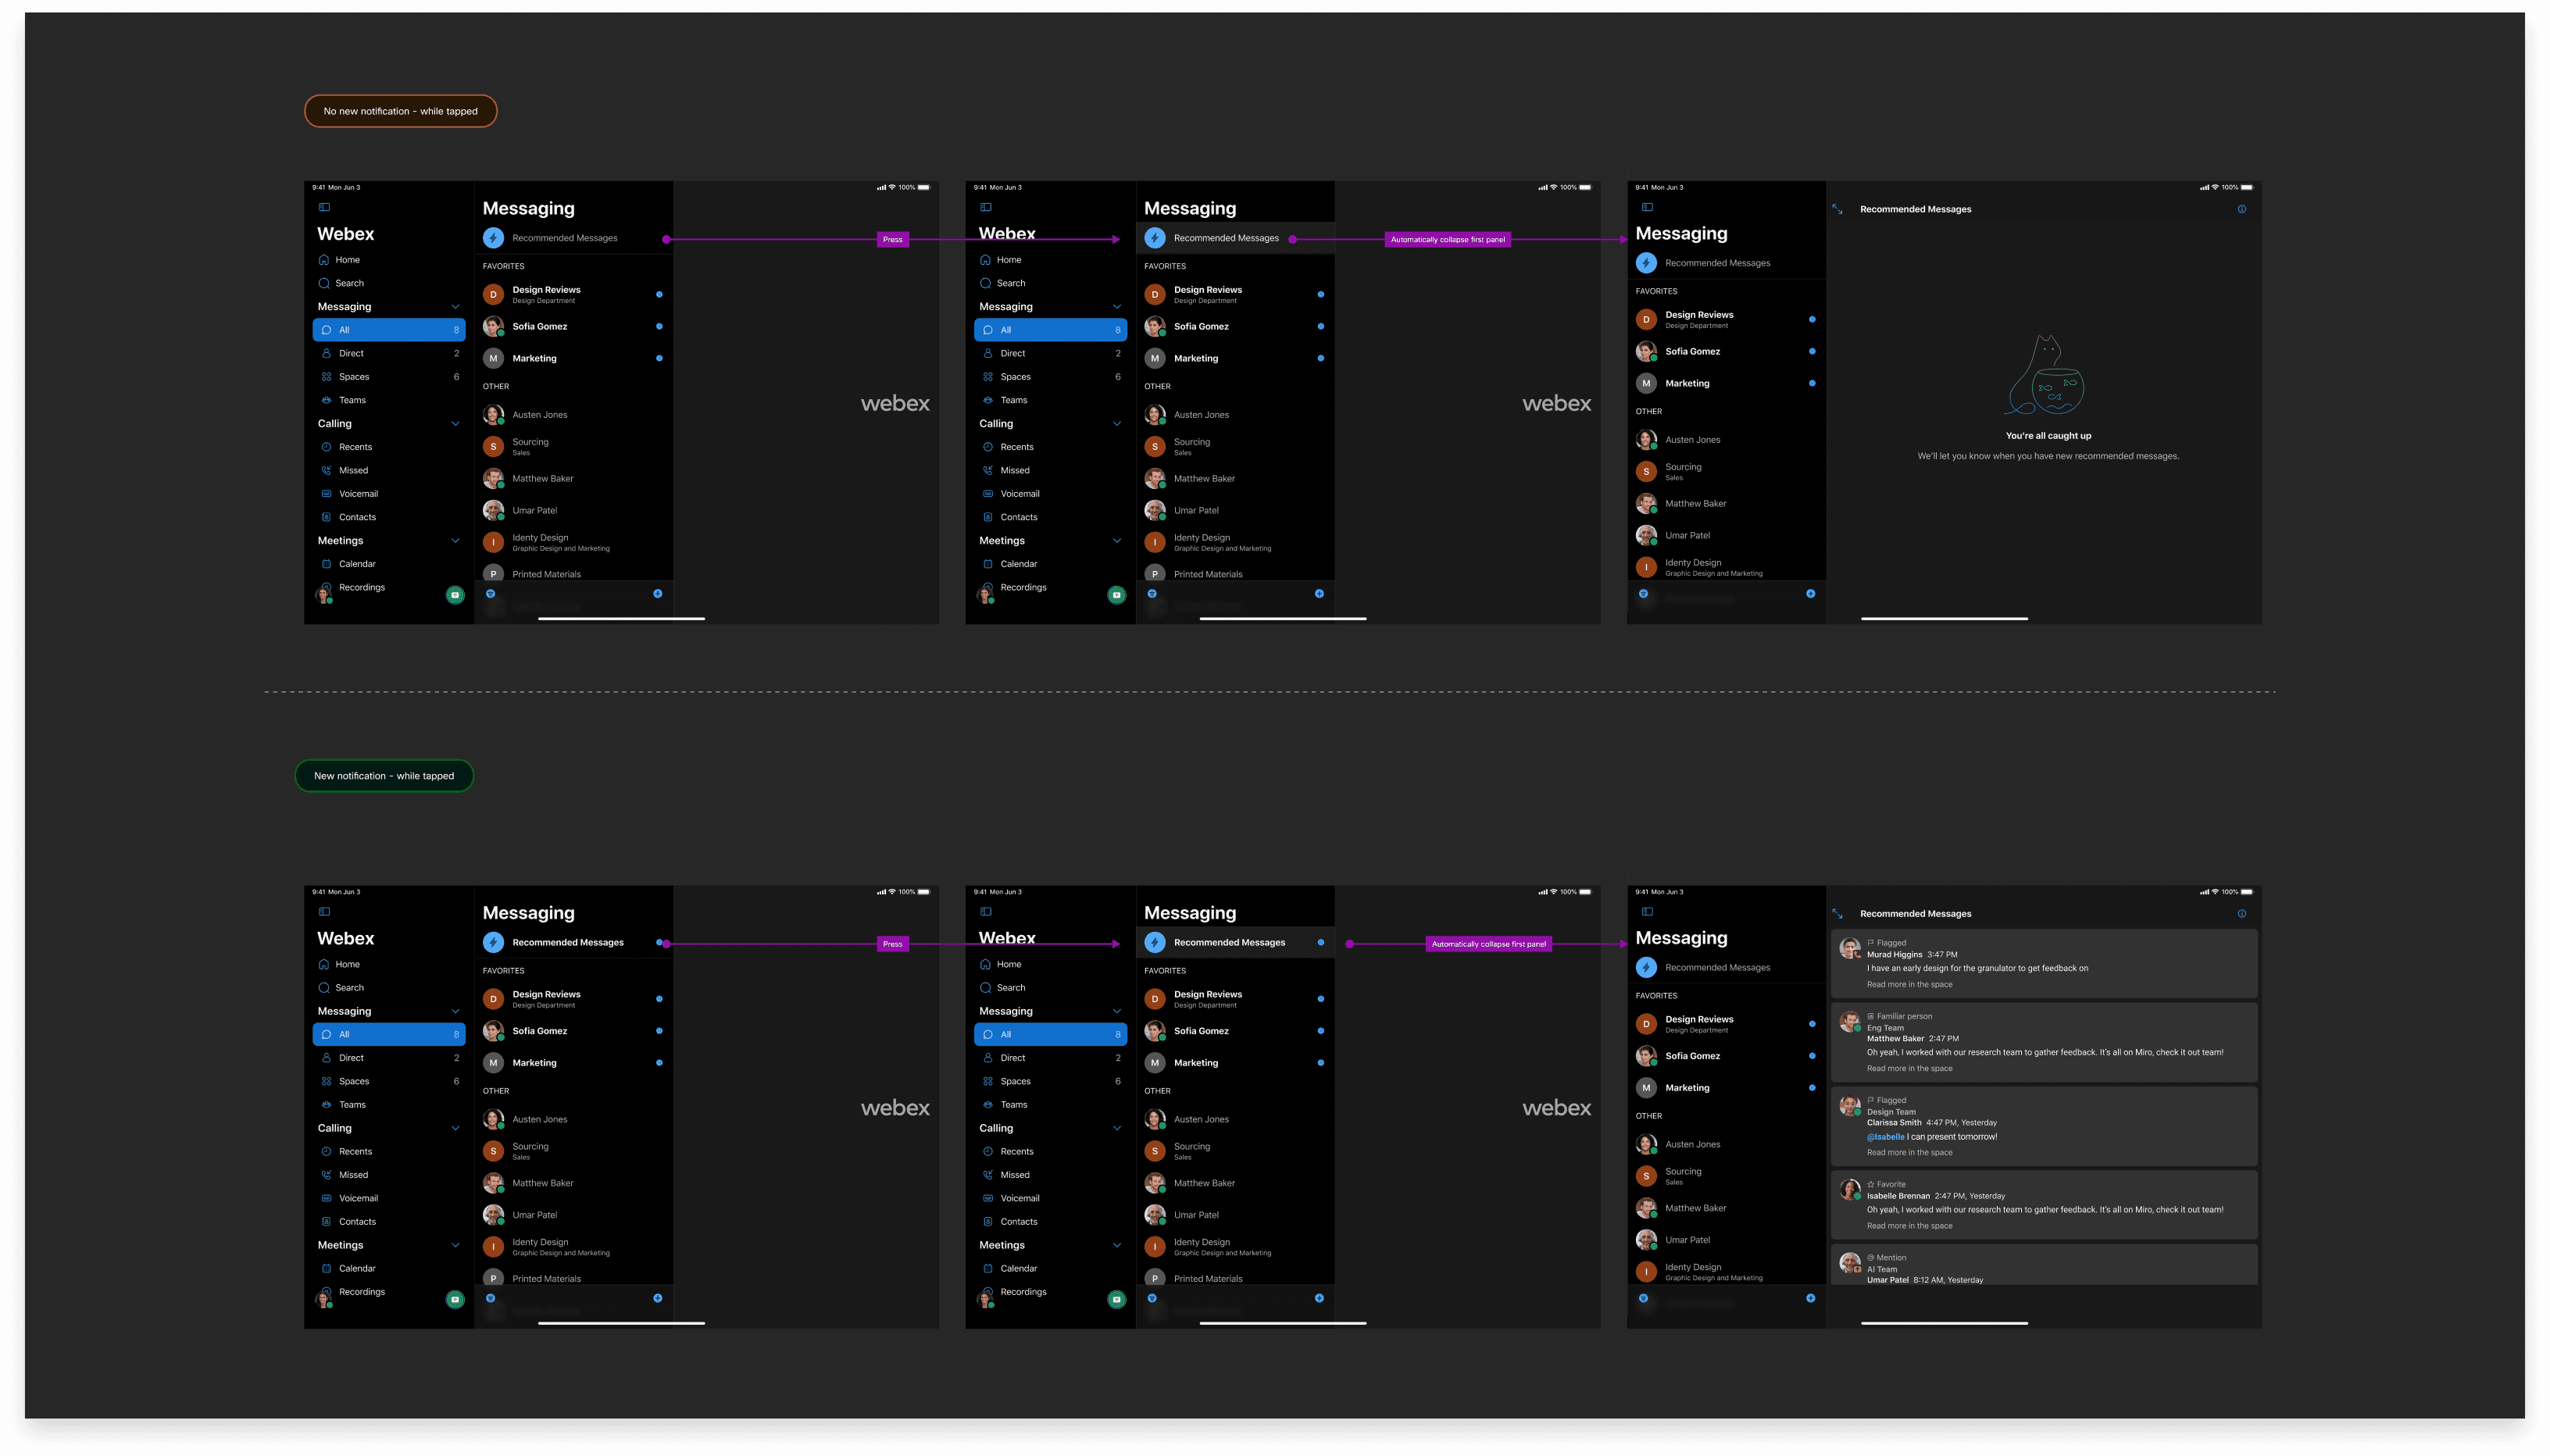The height and width of the screenshot is (1456, 2550).
Task: Click the filter icon under caught-up screen's list
Action: pyautogui.click(x=1643, y=594)
